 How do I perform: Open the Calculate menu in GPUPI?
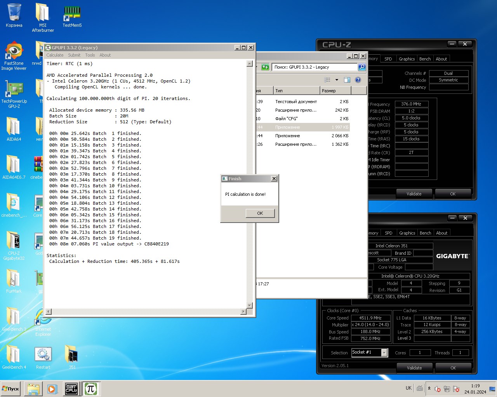(55, 55)
